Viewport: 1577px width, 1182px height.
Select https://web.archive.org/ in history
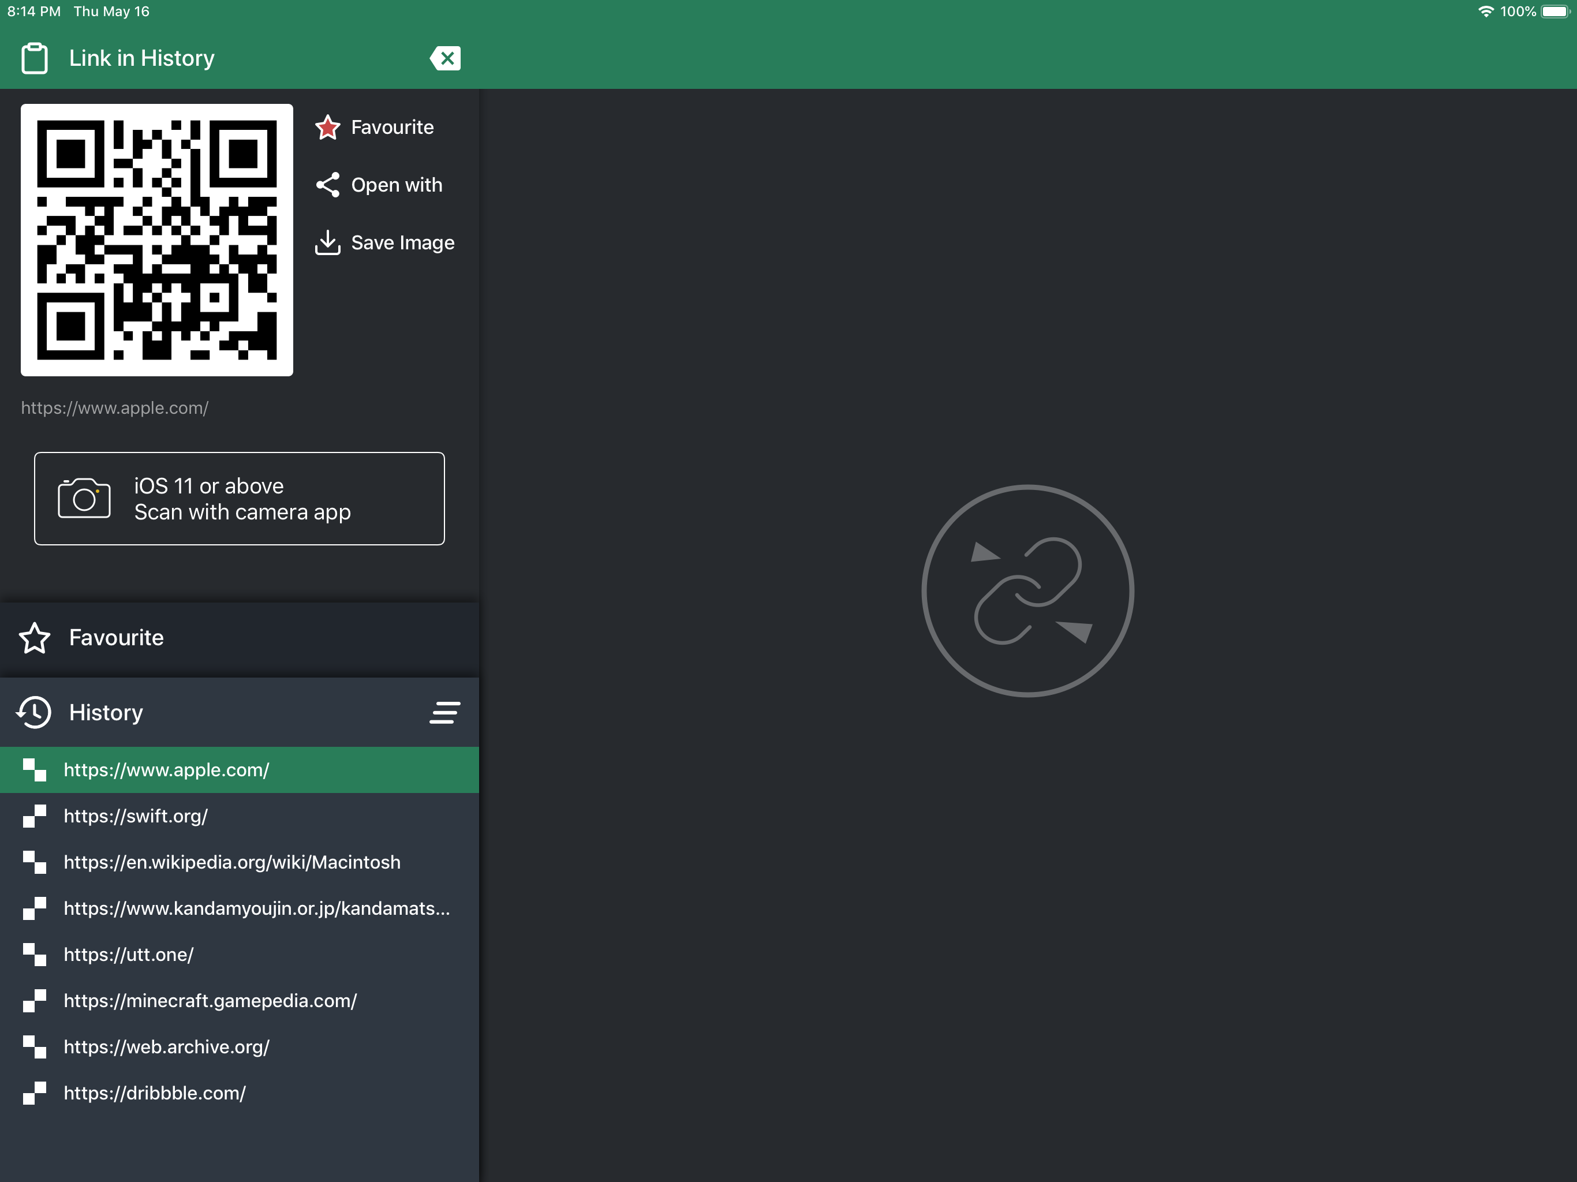click(x=240, y=1048)
